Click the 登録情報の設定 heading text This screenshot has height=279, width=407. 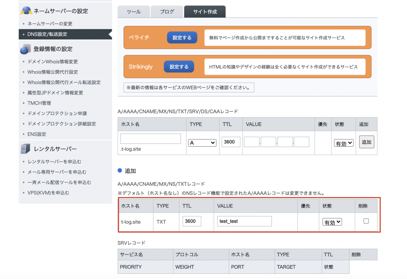tap(53, 49)
